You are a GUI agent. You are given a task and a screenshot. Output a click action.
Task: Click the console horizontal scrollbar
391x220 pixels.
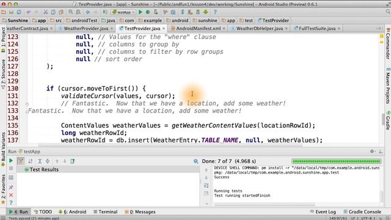(265, 204)
